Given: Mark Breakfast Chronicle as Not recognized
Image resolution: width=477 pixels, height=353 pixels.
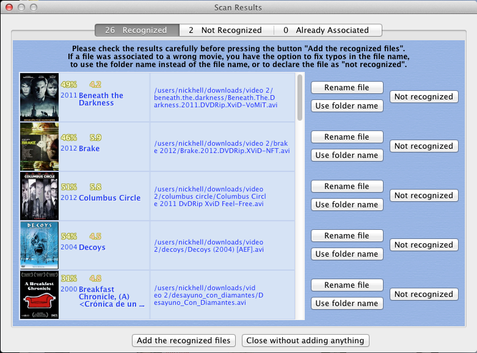Looking at the screenshot, I should (424, 294).
